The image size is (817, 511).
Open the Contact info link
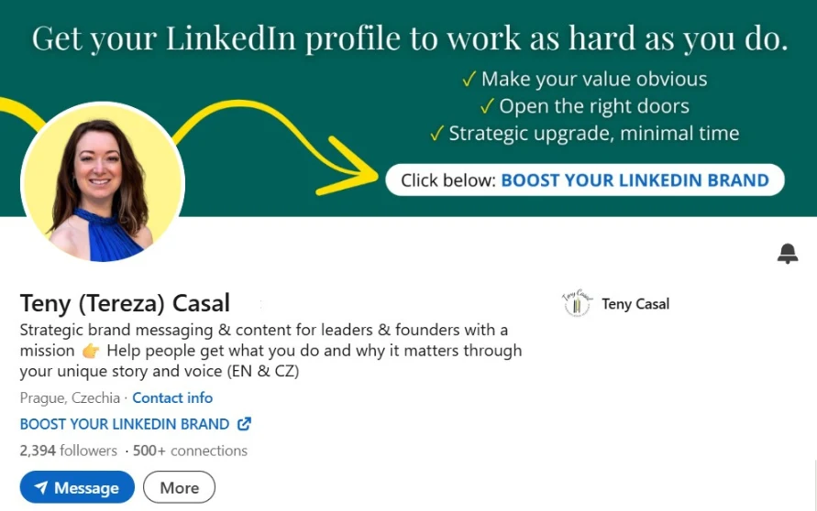(x=172, y=397)
